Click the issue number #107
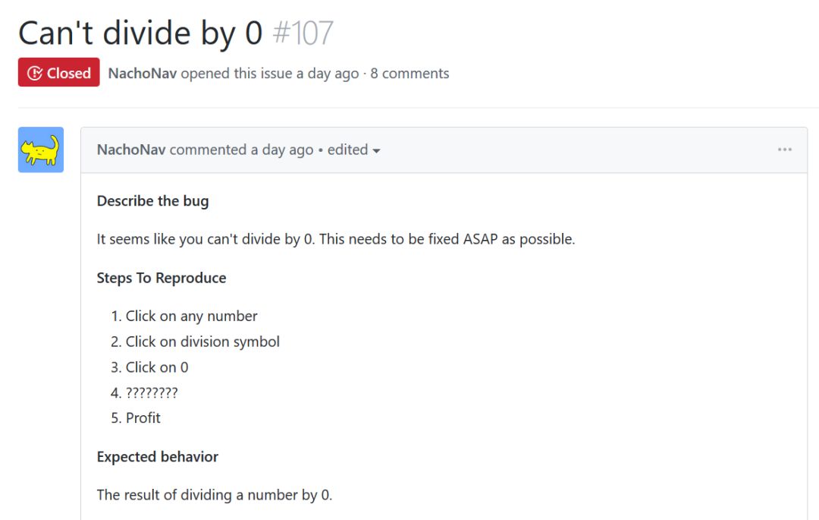Viewport: 819px width, 520px height. point(303,33)
